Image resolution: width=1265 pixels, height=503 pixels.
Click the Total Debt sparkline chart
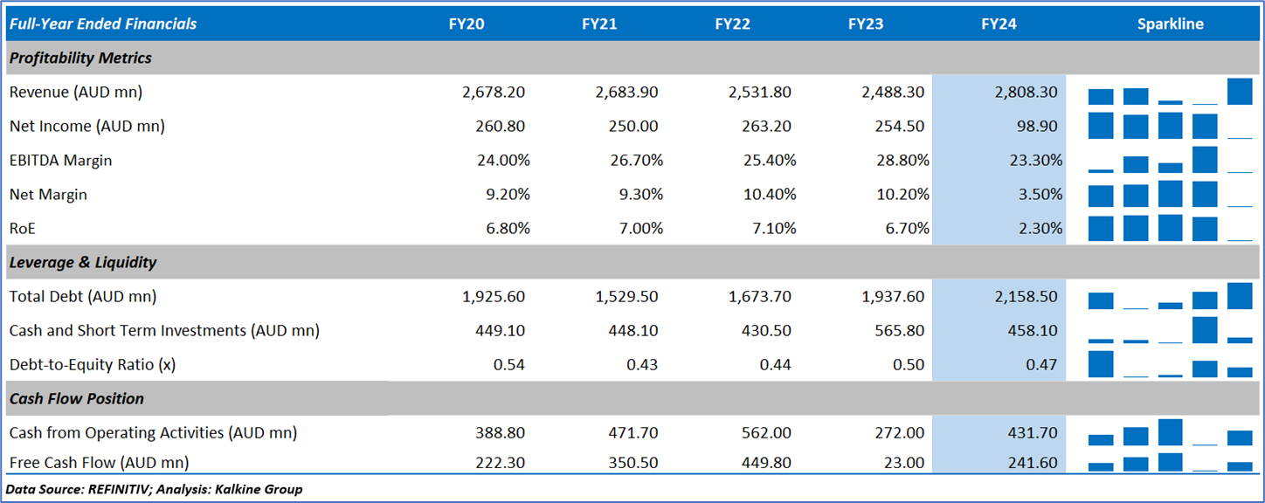(1170, 296)
